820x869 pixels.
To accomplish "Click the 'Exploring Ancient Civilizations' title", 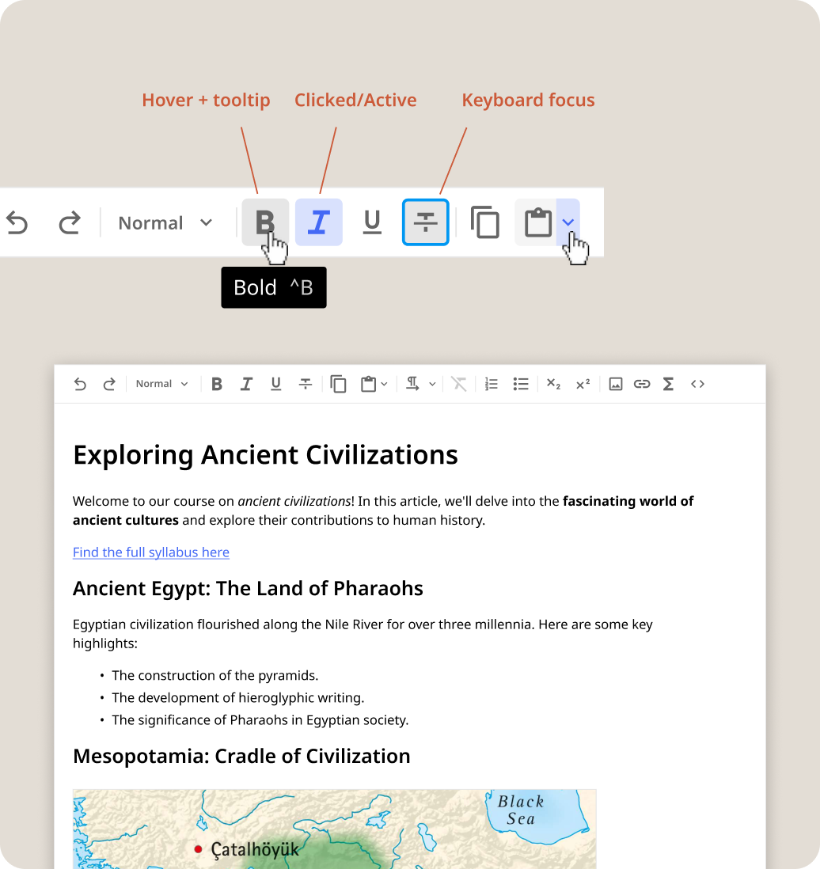I will tap(266, 455).
